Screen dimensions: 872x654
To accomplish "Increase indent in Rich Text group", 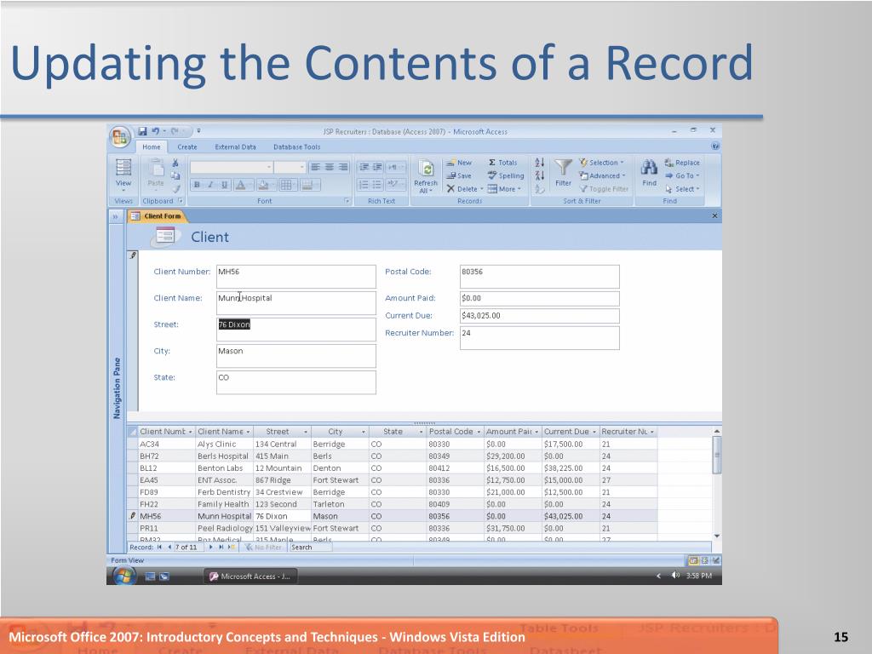I will [377, 167].
